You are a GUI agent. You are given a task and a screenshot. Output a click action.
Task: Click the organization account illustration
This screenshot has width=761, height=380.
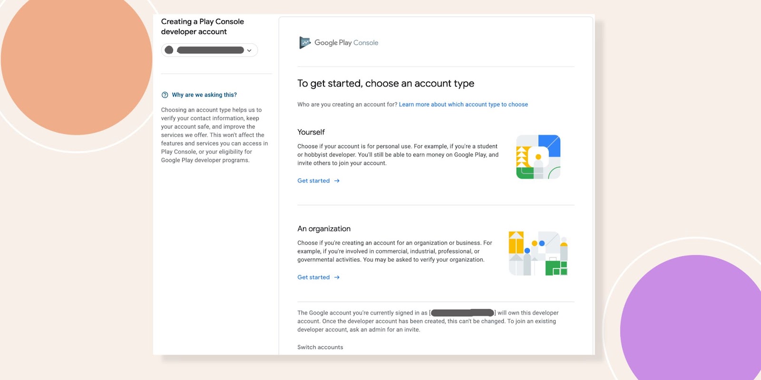point(538,253)
